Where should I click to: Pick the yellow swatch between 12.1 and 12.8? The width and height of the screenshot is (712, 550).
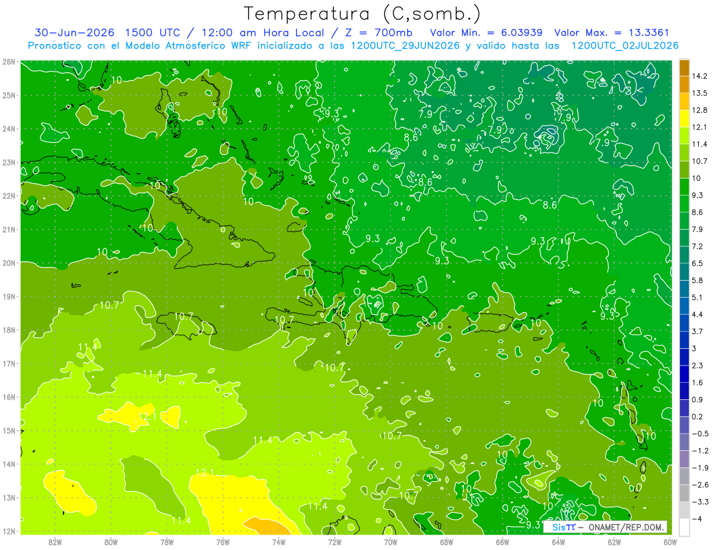[684, 119]
